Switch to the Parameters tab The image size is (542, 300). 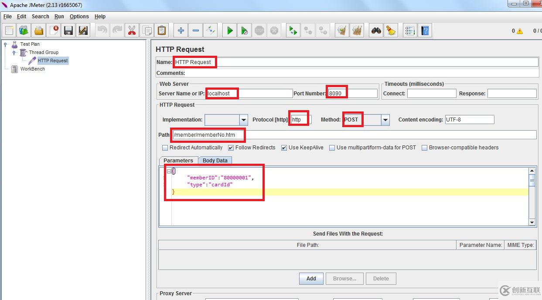point(178,161)
